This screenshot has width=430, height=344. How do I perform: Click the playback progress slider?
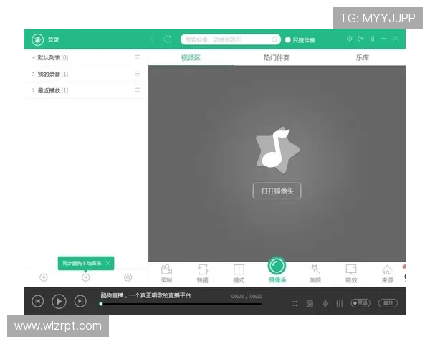tap(181, 304)
